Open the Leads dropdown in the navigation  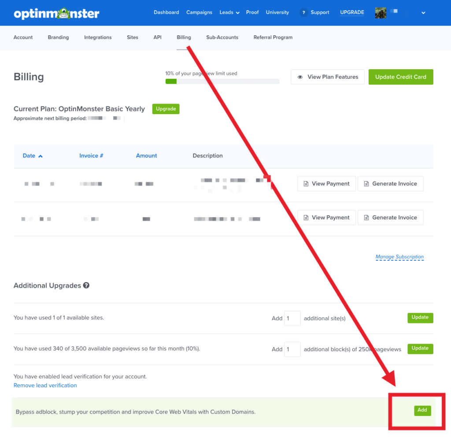click(229, 12)
